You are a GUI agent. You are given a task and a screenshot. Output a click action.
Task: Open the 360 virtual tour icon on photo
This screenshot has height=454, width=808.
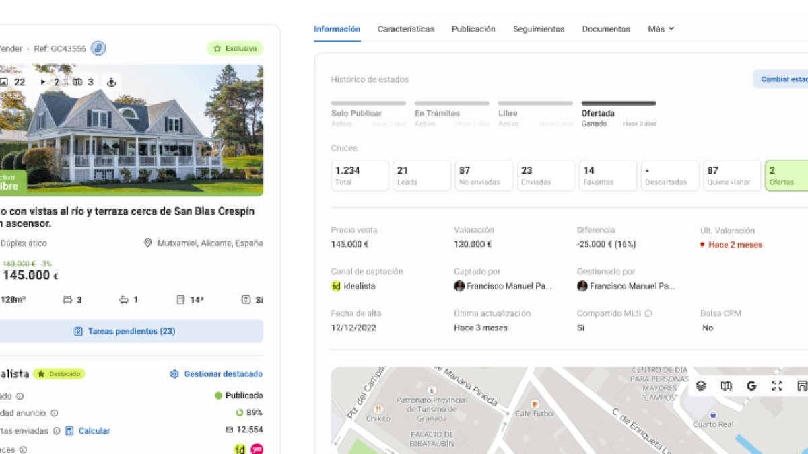(x=112, y=82)
